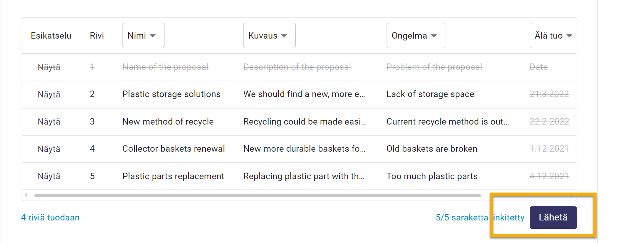The height and width of the screenshot is (243, 619).
Task: Open the Nimi column mapping dropdown
Action: [143, 36]
